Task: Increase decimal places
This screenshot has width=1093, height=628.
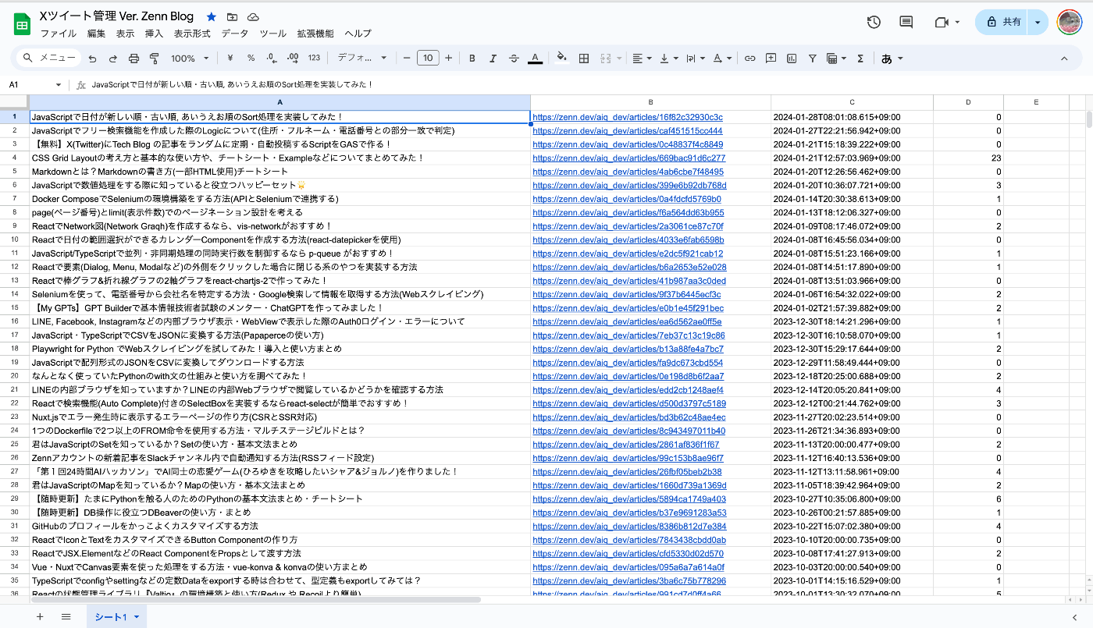Action: click(x=293, y=59)
